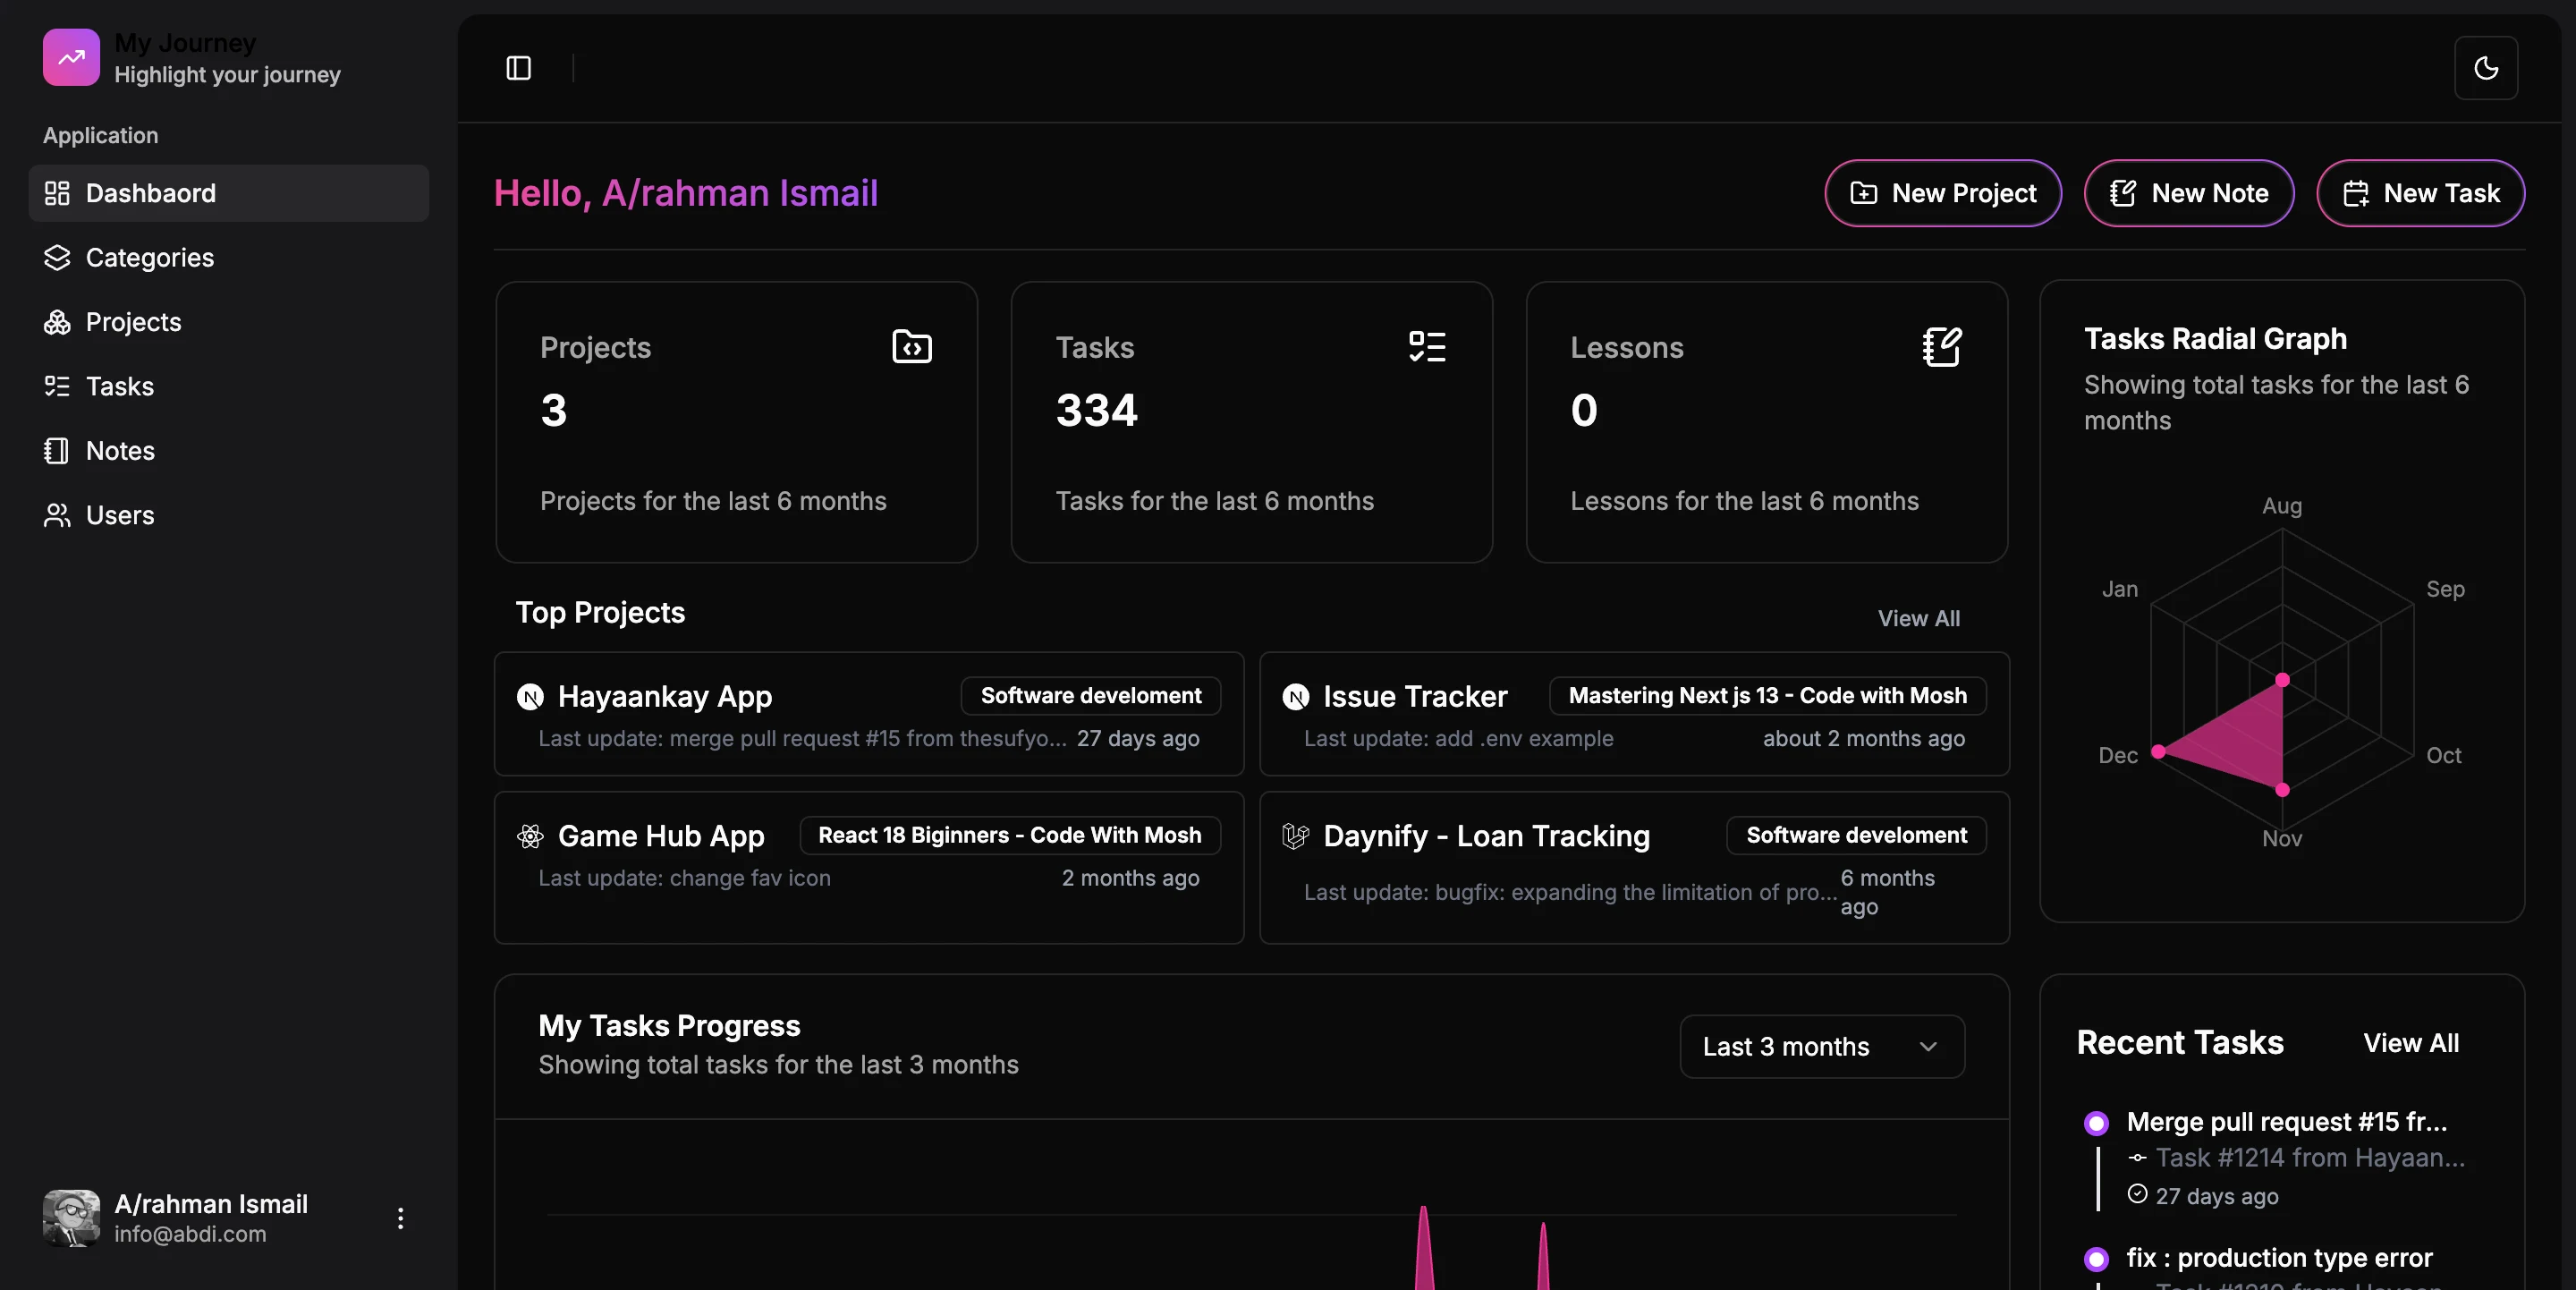Click the My Journey logo icon
Image resolution: width=2576 pixels, height=1290 pixels.
[70, 57]
